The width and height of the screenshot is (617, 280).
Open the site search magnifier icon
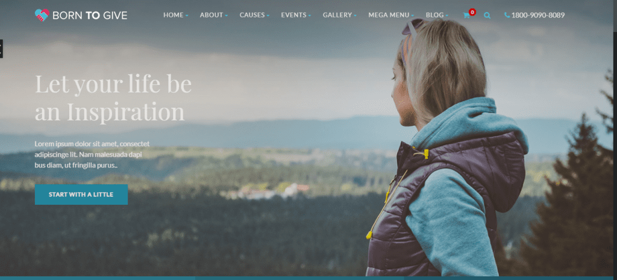pos(487,15)
